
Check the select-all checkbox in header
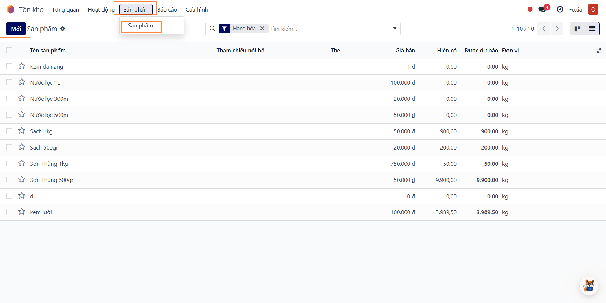pyautogui.click(x=9, y=50)
